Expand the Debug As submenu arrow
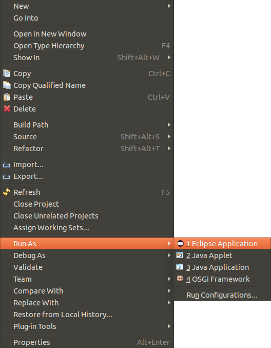271x348 pixels. pos(169,255)
